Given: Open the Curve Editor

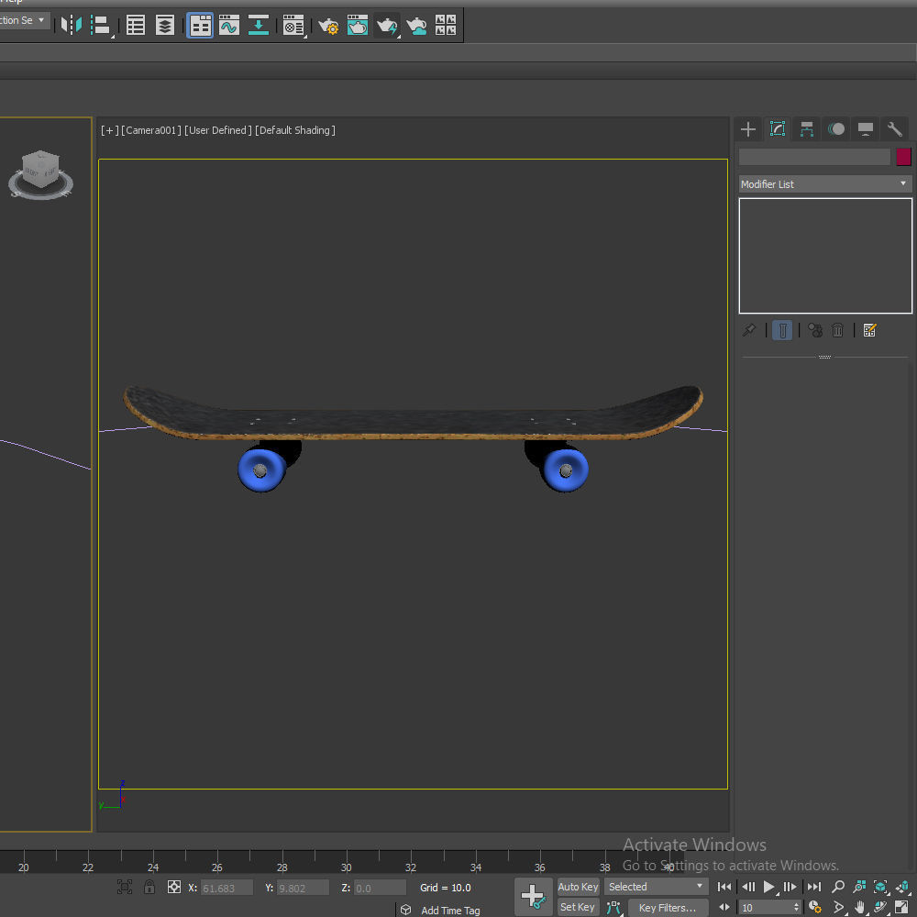Looking at the screenshot, I should coord(229,25).
